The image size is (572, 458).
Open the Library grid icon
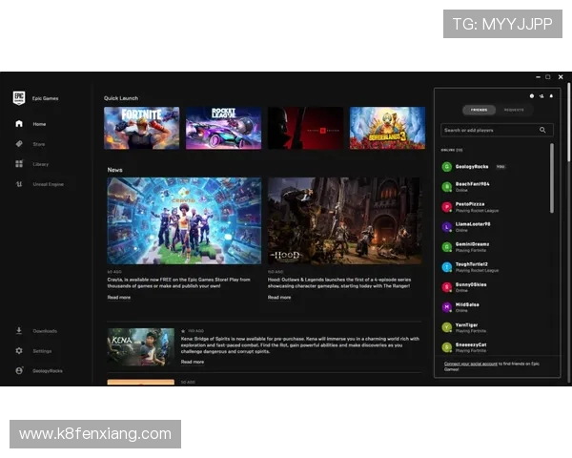pos(19,164)
